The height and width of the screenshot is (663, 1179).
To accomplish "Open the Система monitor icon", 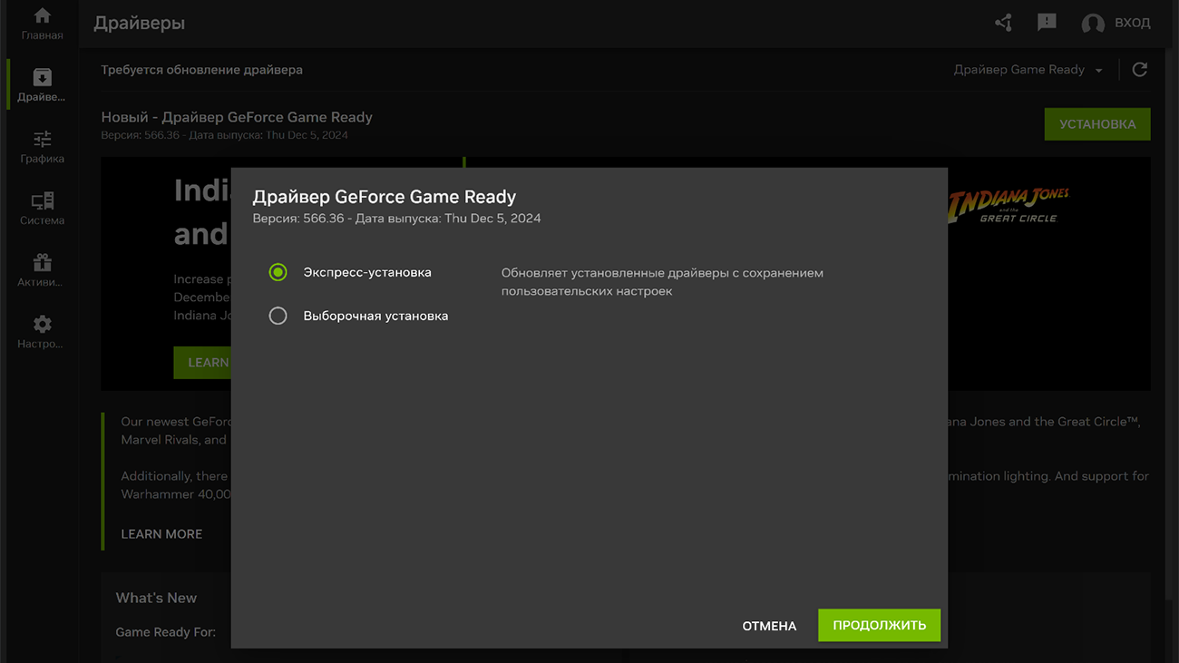I will pyautogui.click(x=42, y=200).
